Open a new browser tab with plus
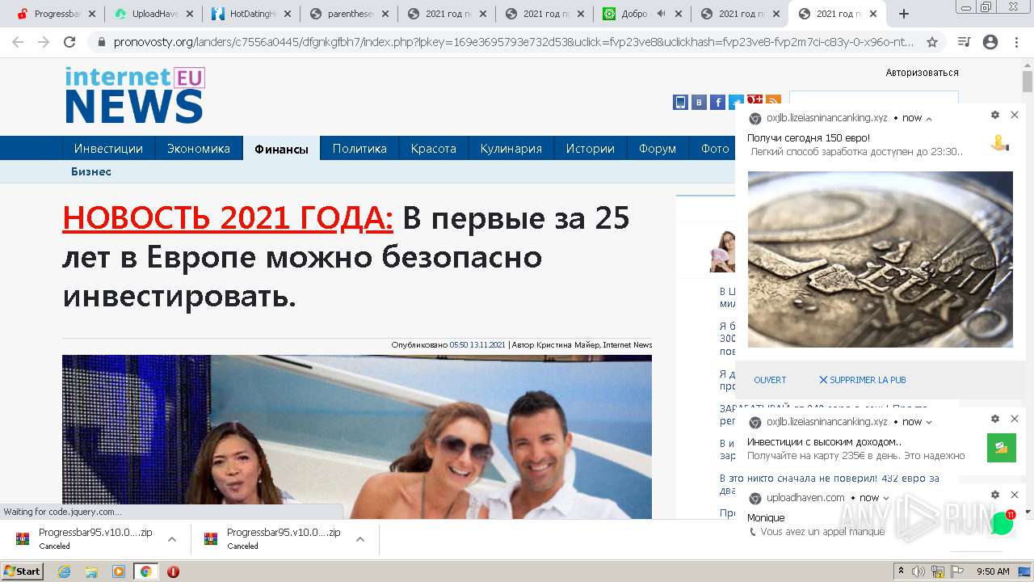Viewport: 1034px width, 582px height. click(903, 14)
